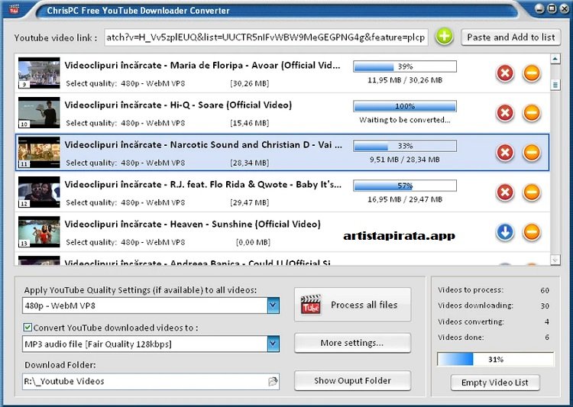
Task: Click the video list scrollbar thumb
Action: pos(555,85)
